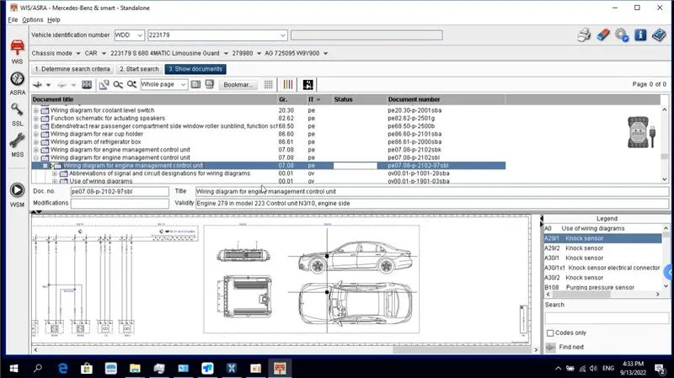Open the CAR dropdown arrow
This screenshot has width=674, height=378.
pos(104,53)
